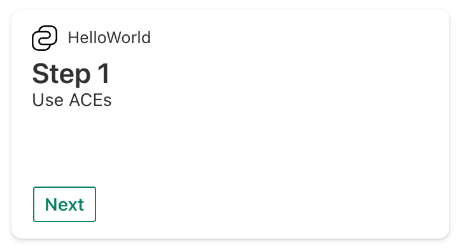This screenshot has width=462, height=250.
Task: Click the green Next label text
Action: [x=64, y=204]
